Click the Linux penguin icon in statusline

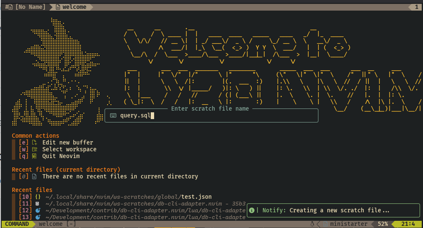pos(312,224)
